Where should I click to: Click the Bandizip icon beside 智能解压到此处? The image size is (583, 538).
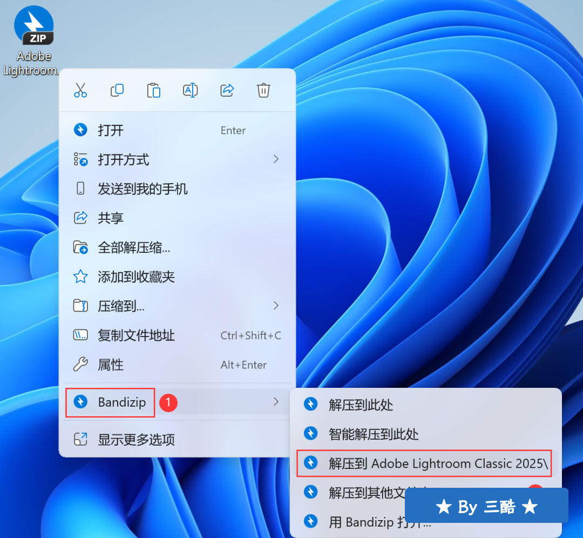coord(310,433)
